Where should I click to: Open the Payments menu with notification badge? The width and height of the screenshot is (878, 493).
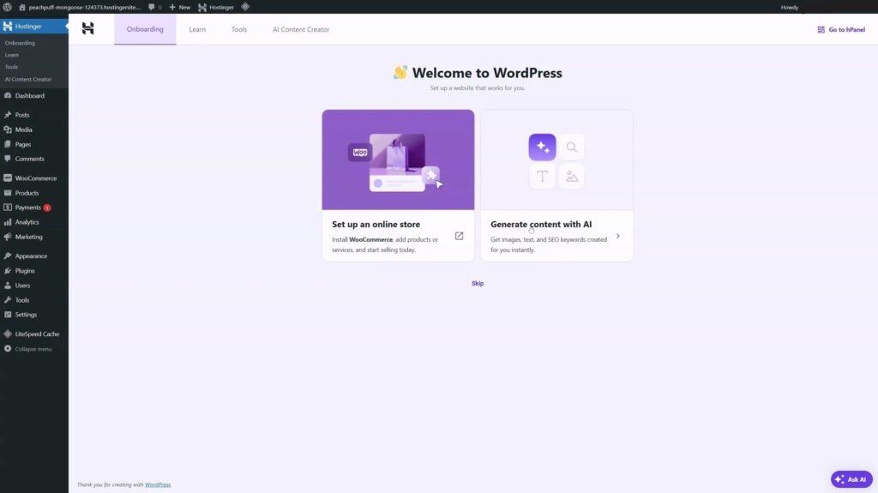click(28, 207)
